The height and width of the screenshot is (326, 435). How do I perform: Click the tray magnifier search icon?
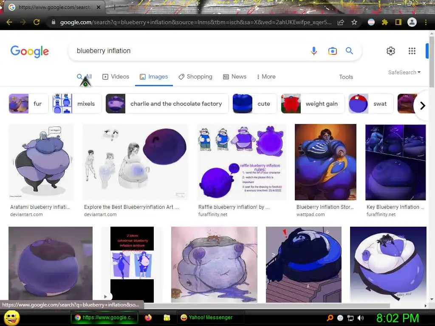tap(330, 318)
